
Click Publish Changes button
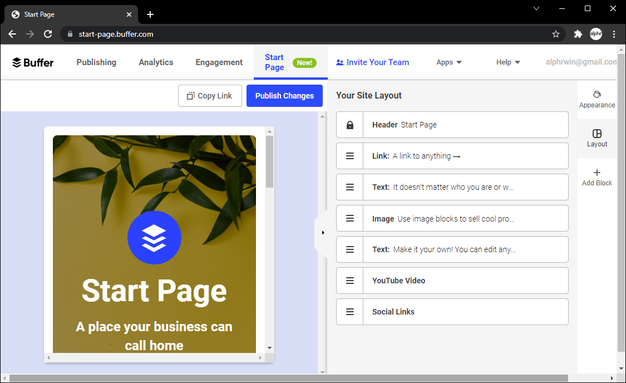pos(284,96)
